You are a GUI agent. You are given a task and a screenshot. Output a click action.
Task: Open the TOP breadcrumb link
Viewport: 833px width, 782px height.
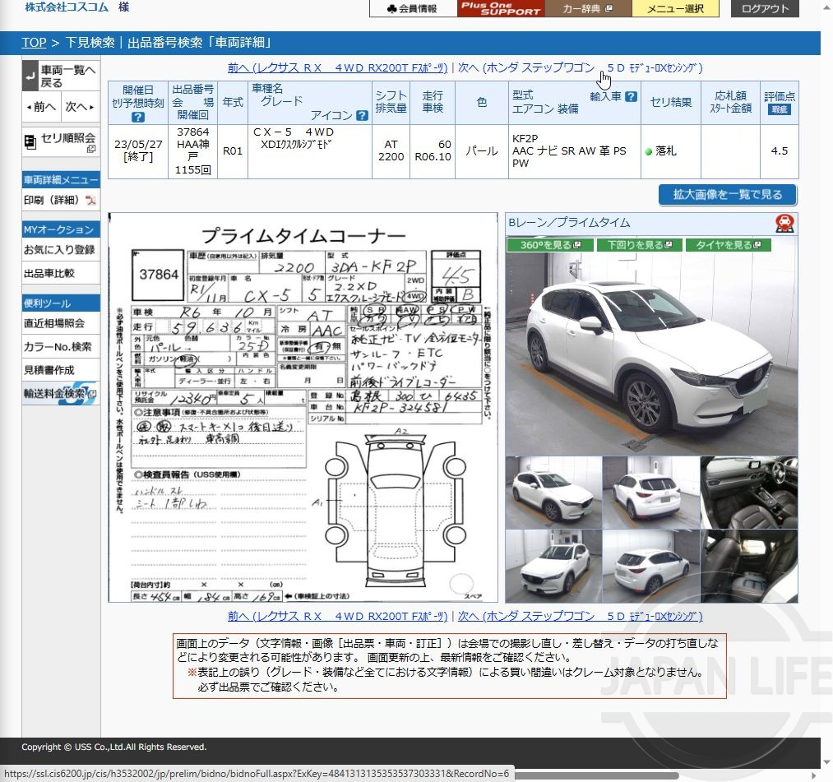pyautogui.click(x=34, y=42)
